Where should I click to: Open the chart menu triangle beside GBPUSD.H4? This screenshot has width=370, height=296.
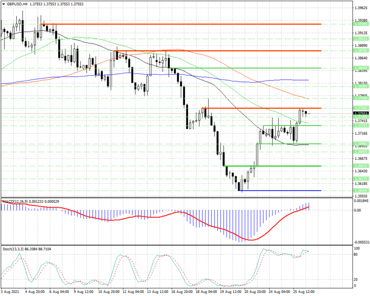point(4,4)
